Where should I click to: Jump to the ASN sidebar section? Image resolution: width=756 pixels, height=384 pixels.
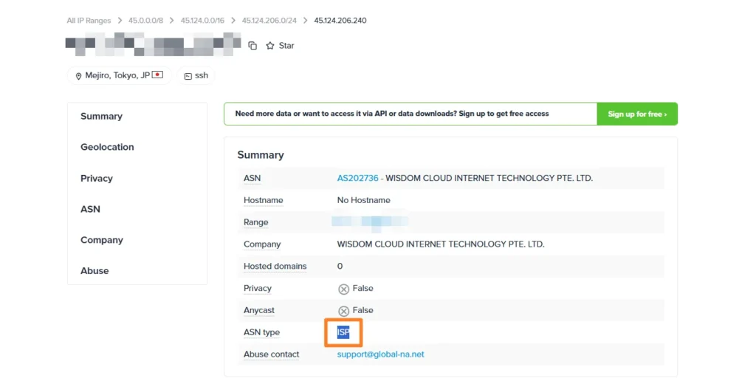tap(90, 210)
